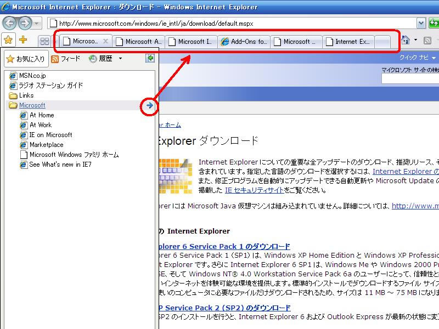Open the 'Service Pack 2 (SP2) のダウンロード' link
439x329 pixels.
click(x=224, y=308)
